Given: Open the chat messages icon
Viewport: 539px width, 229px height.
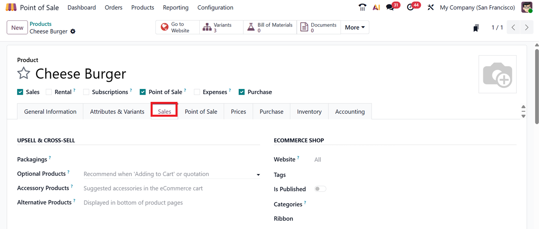Looking at the screenshot, I should click(x=390, y=7).
